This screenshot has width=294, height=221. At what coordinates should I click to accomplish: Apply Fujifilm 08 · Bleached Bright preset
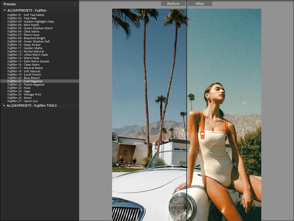click(26, 38)
